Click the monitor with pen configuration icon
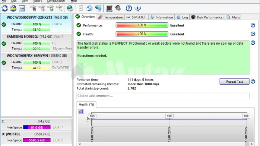This screenshot has width=260, height=146. [x=109, y=8]
